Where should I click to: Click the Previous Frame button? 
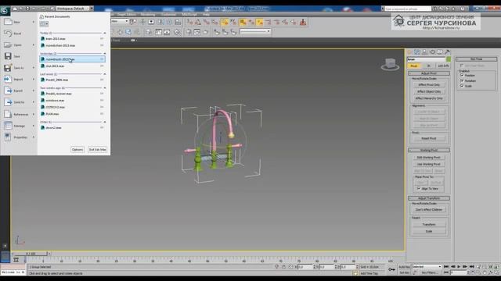452,266
